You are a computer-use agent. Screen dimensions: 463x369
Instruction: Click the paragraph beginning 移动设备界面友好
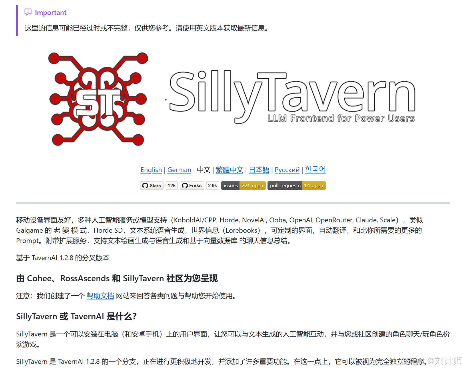click(219, 230)
